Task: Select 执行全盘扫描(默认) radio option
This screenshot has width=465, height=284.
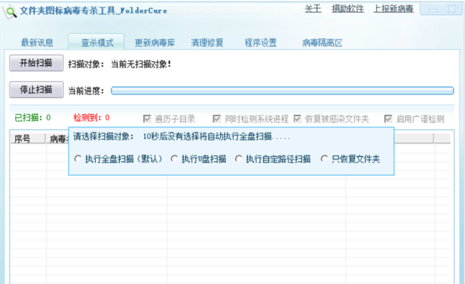Action: (x=78, y=159)
